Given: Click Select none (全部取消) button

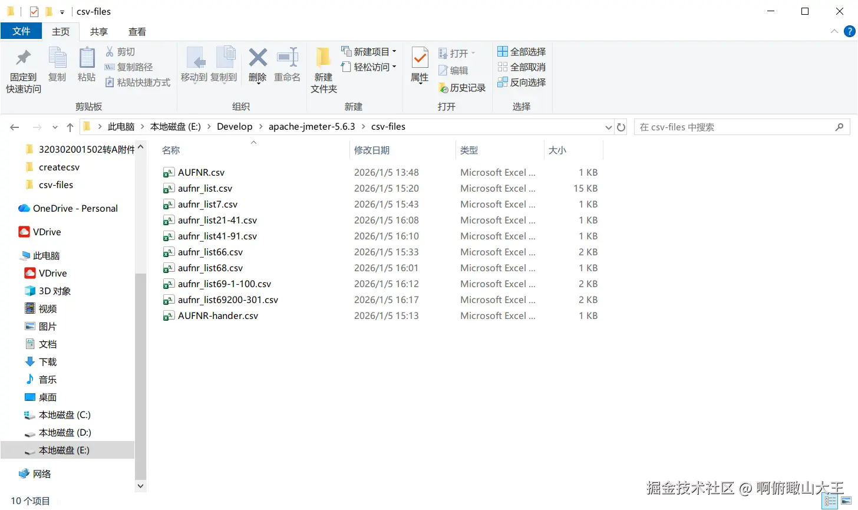Looking at the screenshot, I should 522,67.
